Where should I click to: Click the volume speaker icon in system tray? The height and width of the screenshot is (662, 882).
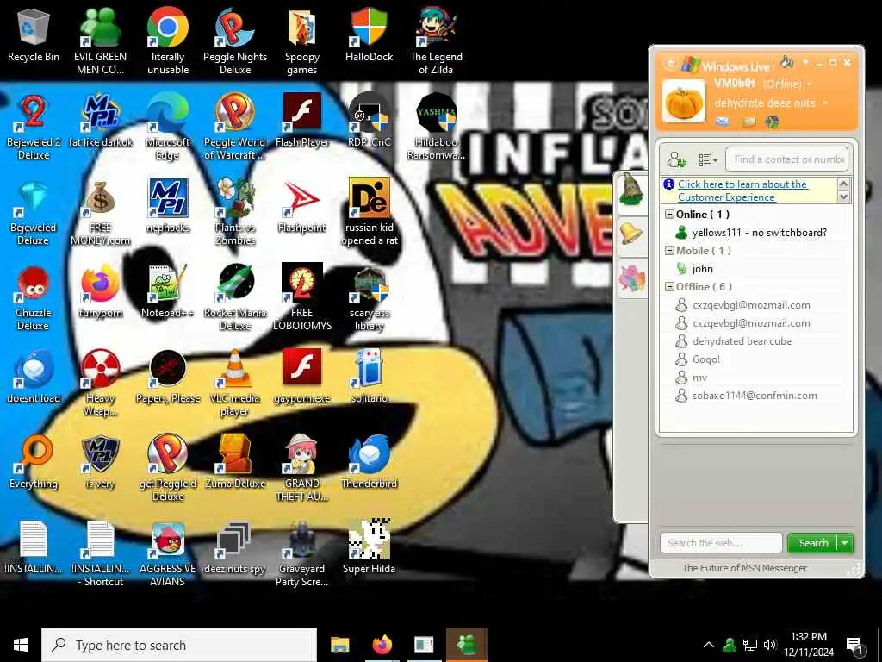770,645
